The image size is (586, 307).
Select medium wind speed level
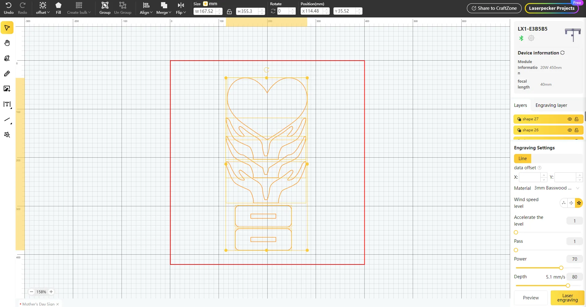click(571, 203)
